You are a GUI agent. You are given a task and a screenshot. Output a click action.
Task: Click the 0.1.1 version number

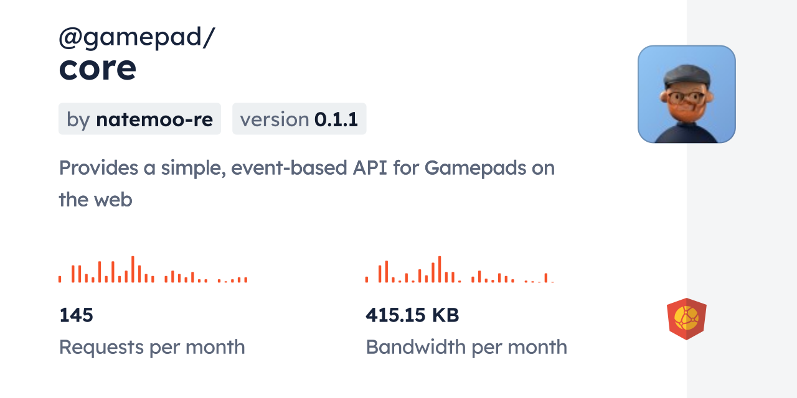[x=336, y=119]
